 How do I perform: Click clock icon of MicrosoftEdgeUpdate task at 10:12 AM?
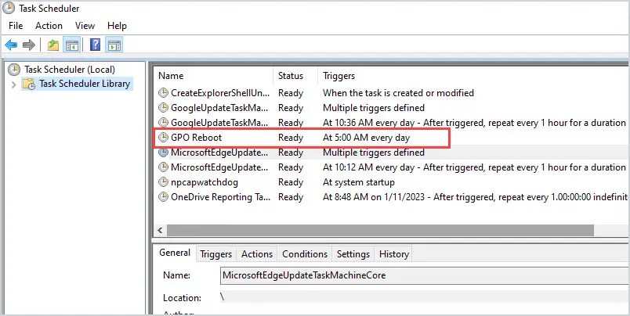163,167
